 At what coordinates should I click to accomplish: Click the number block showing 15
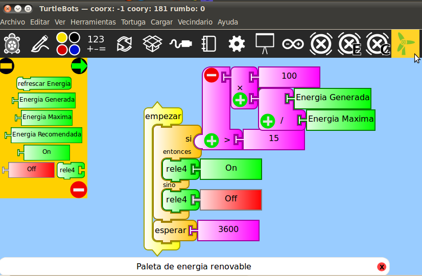pyautogui.click(x=274, y=139)
